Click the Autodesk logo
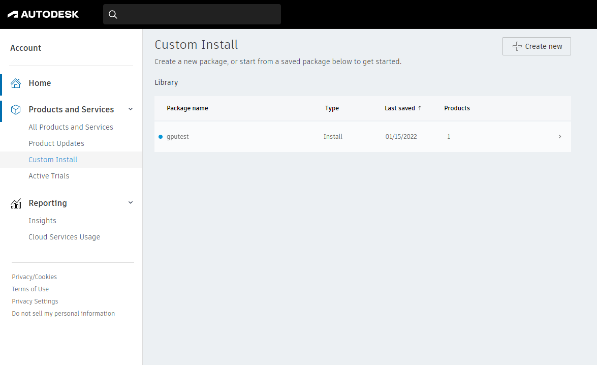 pos(43,14)
